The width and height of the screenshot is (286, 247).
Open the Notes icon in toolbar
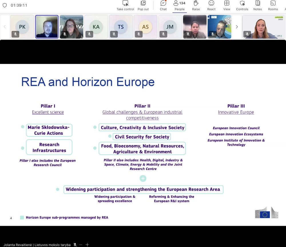[x=257, y=3]
